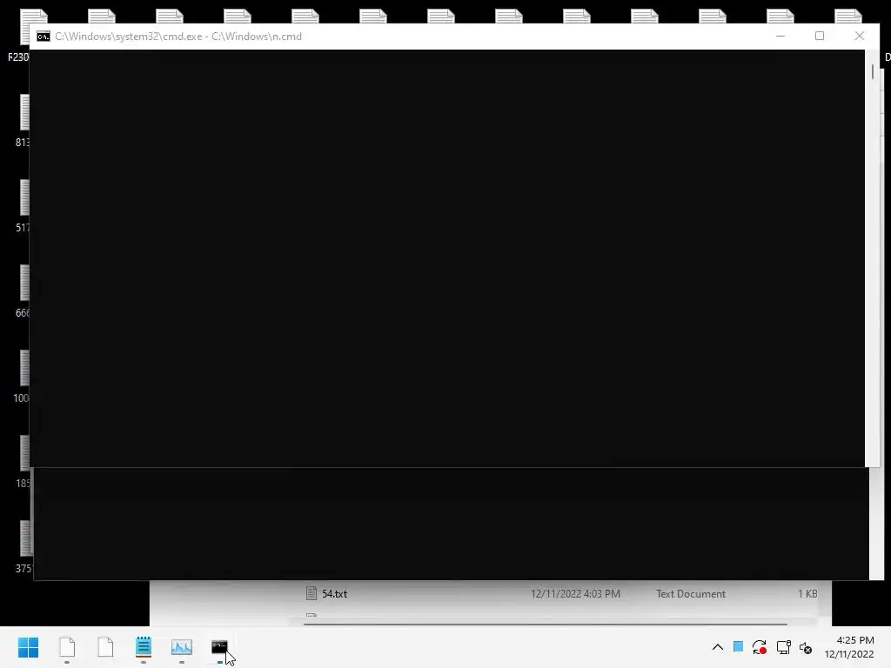Click the 1 KB size cell
This screenshot has width=891, height=668.
coord(807,593)
